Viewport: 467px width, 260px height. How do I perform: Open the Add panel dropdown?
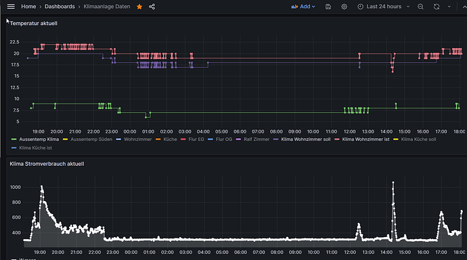[x=303, y=7]
